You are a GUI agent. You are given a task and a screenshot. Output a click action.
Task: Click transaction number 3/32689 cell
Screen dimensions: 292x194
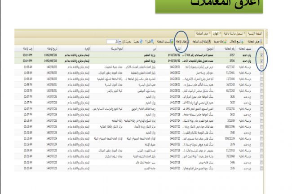[x=231, y=121]
